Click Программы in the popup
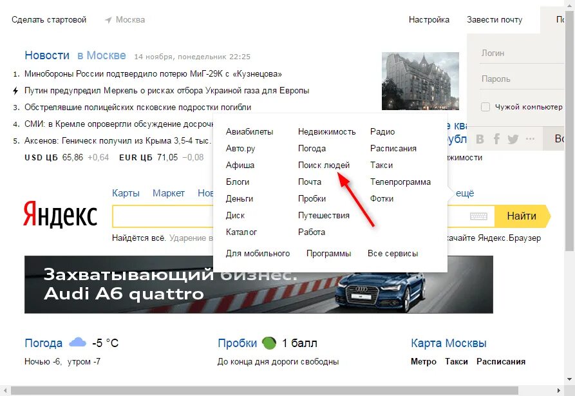Viewport: 575px width, 396px height. (328, 253)
